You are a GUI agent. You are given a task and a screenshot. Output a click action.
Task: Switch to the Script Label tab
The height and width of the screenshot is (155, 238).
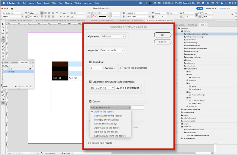(x=181, y=25)
